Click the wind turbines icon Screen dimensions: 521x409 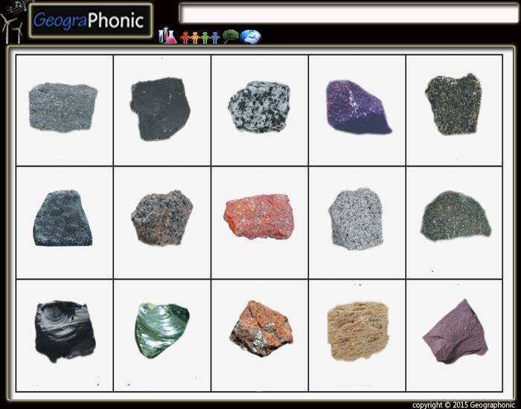pyautogui.click(x=13, y=30)
